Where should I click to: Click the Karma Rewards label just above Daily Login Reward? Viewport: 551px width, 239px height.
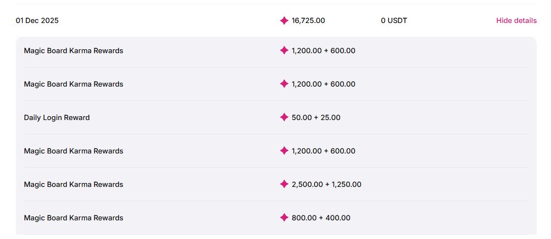(74, 84)
